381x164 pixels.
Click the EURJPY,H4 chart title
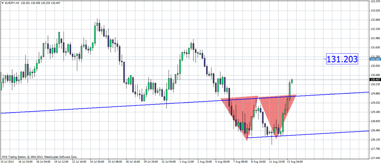pyautogui.click(x=12, y=3)
